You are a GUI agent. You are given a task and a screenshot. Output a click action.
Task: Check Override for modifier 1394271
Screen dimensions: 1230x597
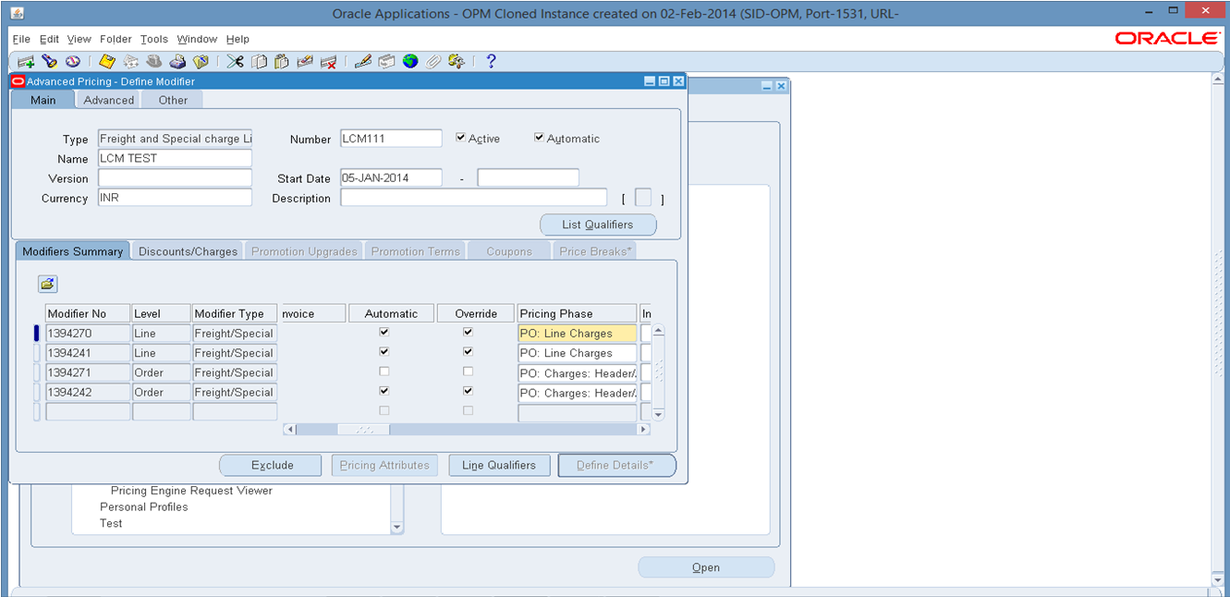point(468,372)
